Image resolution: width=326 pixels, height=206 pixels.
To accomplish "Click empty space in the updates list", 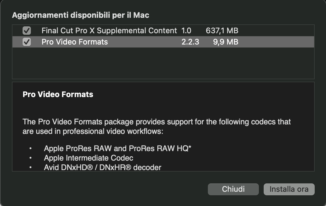I will point(163,63).
